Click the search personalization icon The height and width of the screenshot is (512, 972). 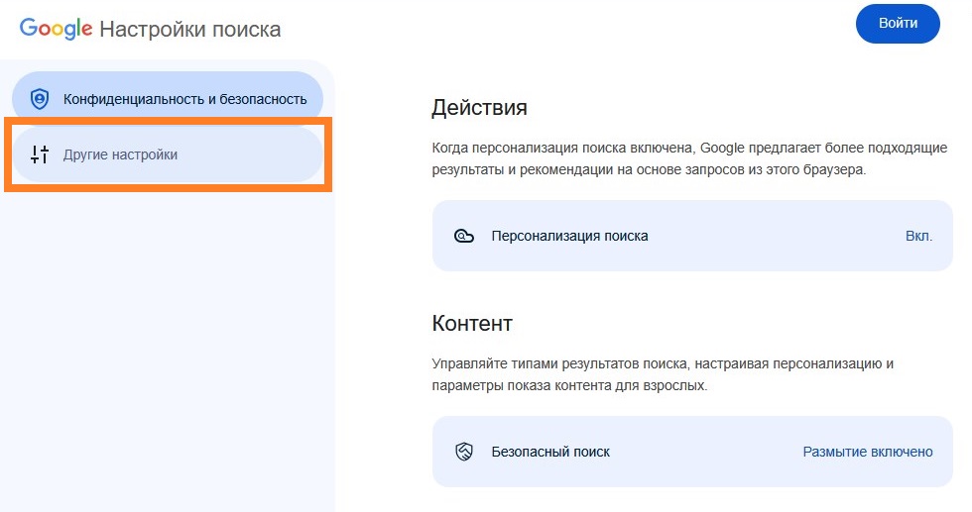[464, 236]
